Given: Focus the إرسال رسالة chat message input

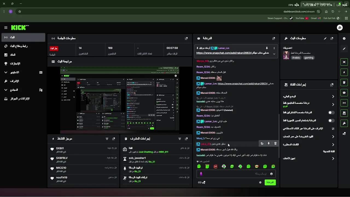Looking at the screenshot, I should (x=236, y=174).
